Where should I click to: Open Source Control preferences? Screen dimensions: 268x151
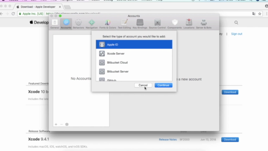pyautogui.click(x=157, y=24)
